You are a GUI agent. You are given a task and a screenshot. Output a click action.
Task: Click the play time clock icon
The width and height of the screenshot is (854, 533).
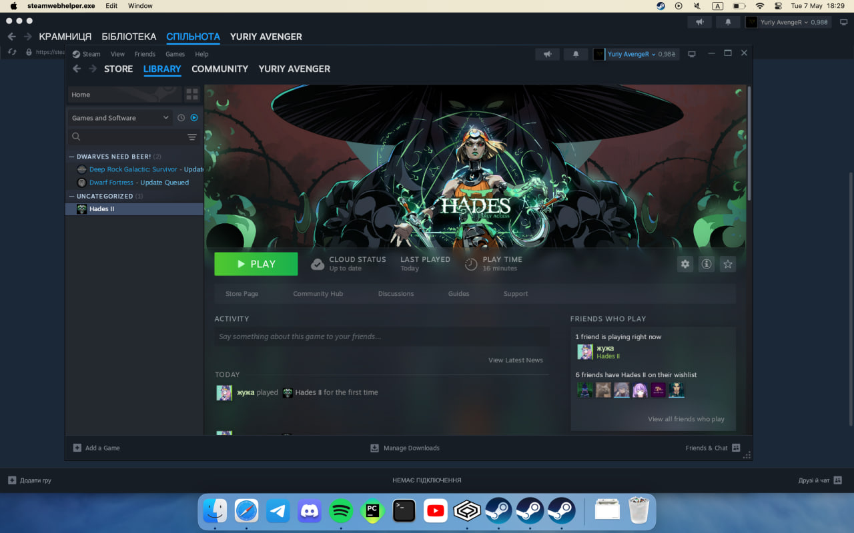471,264
